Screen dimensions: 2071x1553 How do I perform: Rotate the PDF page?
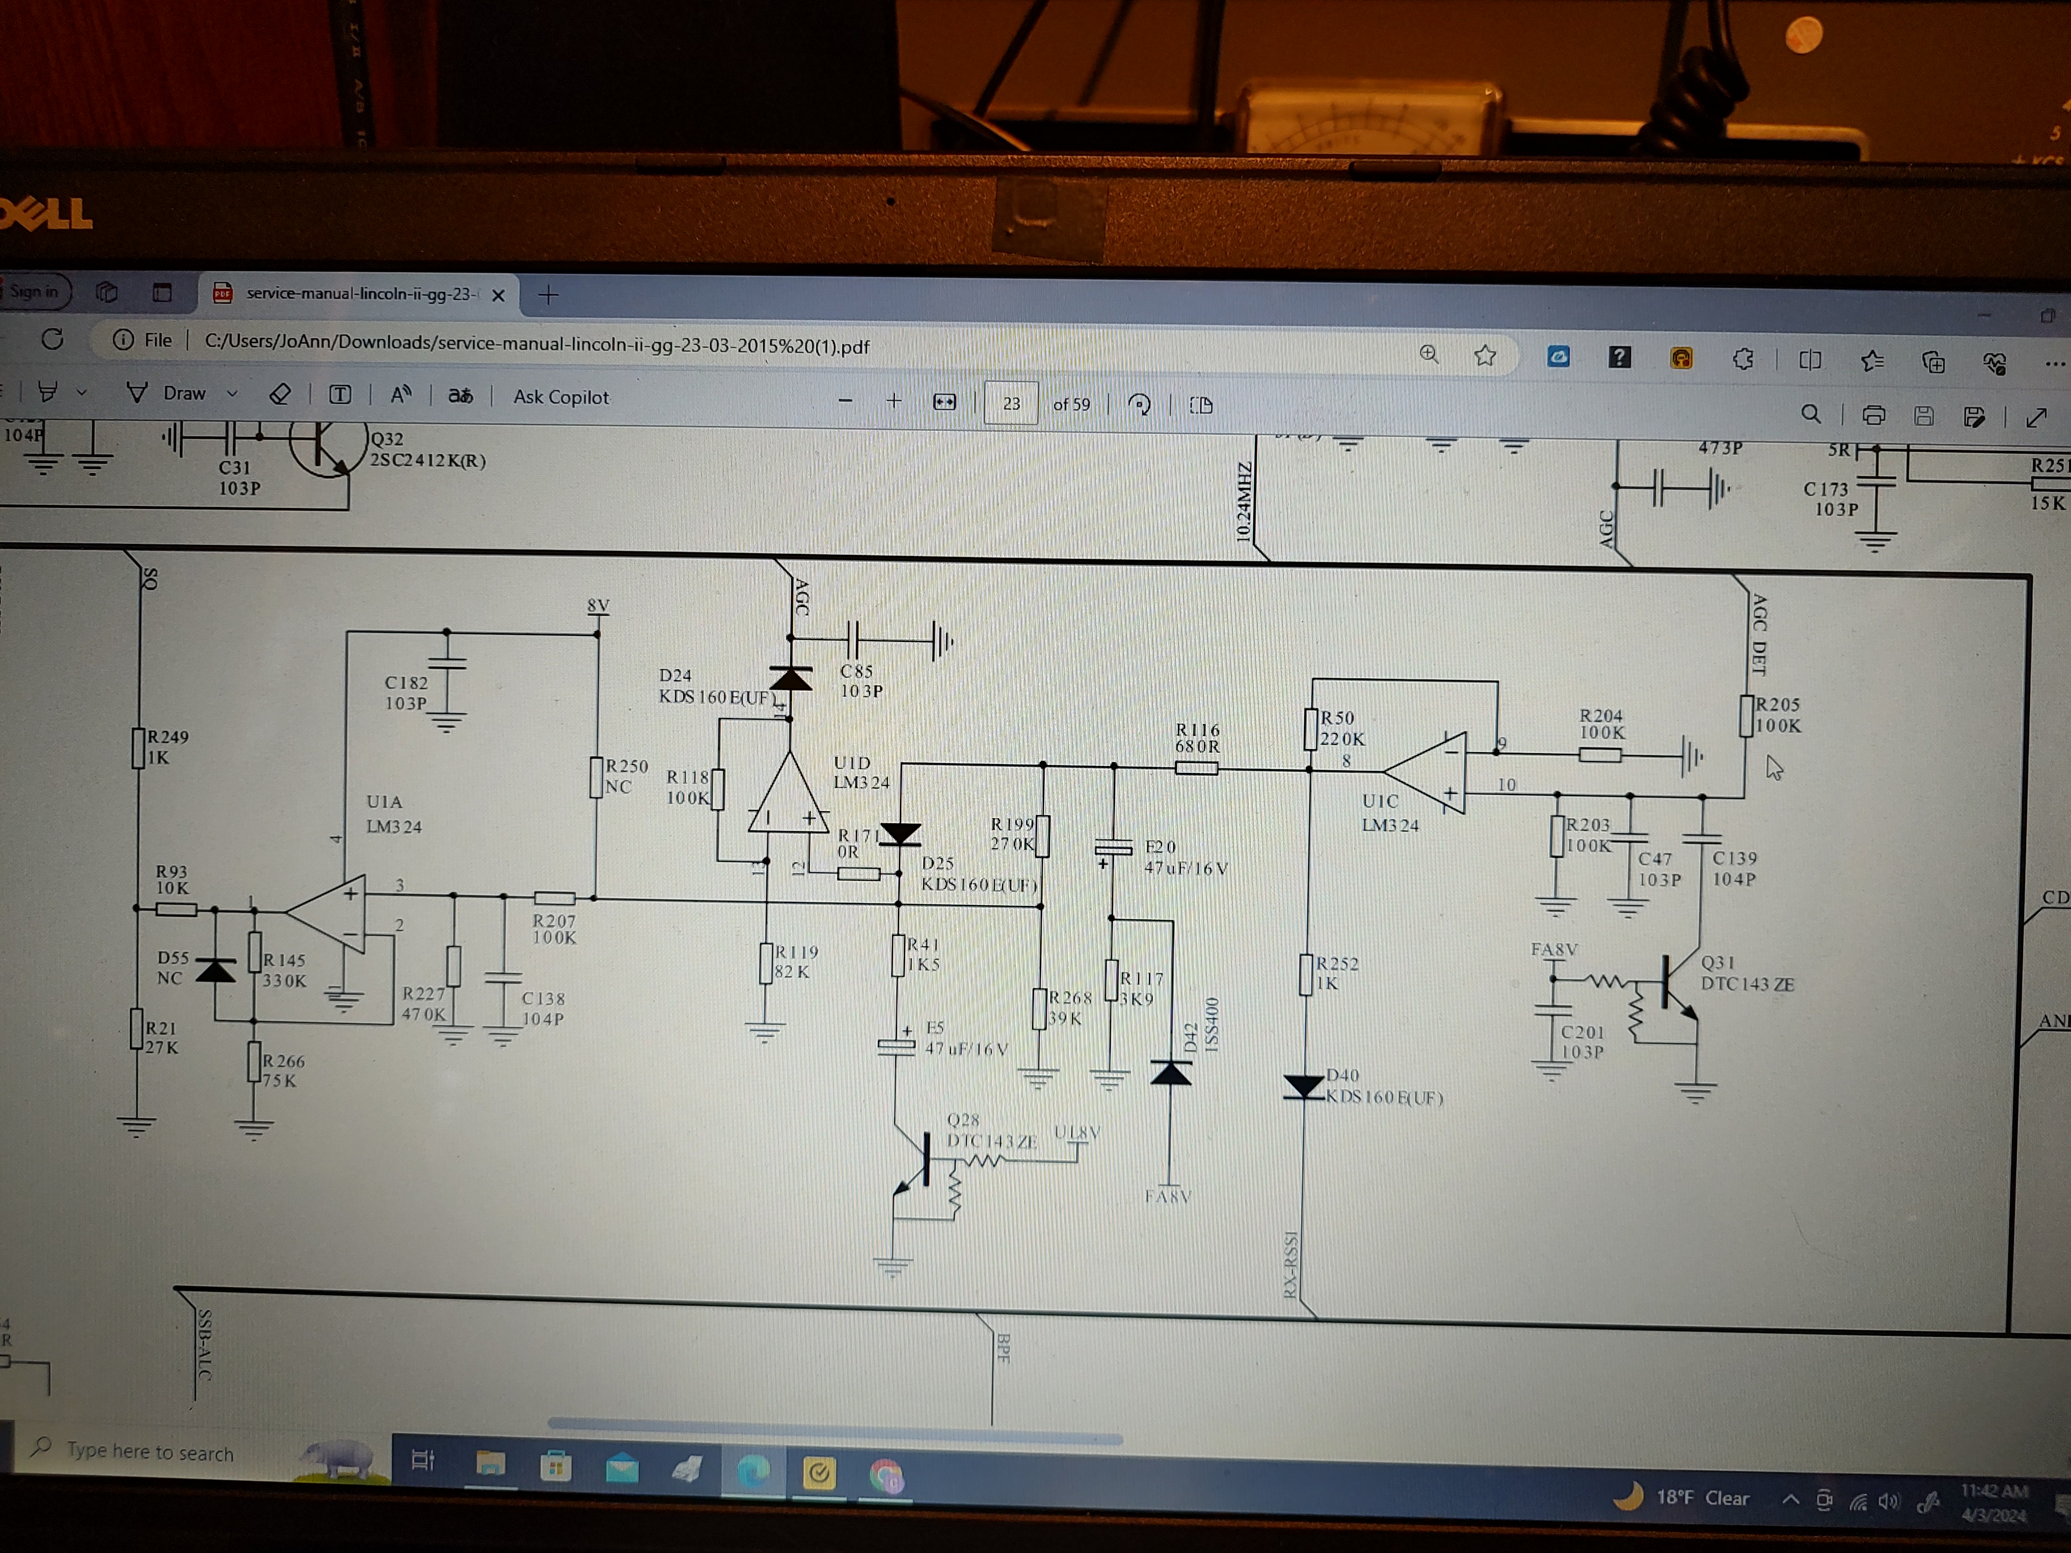click(x=1140, y=404)
